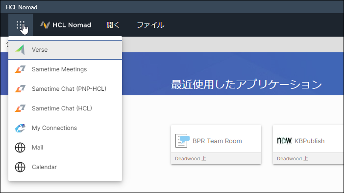Open the Mail entry
This screenshot has width=344, height=193.
(x=65, y=148)
